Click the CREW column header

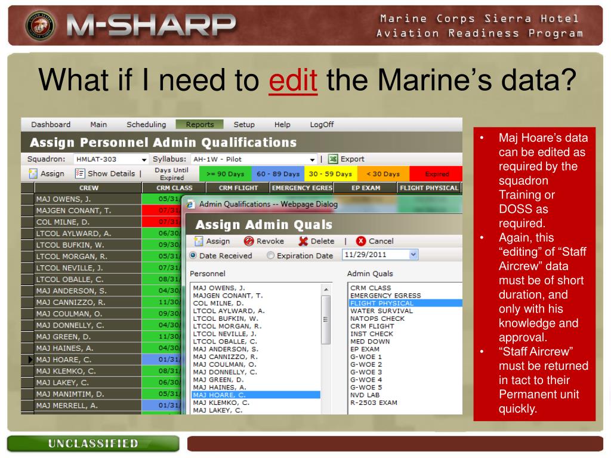88,188
